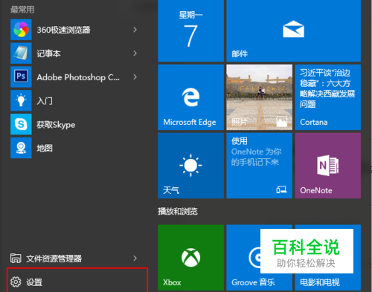This screenshot has width=372, height=292.
Task: Click the 获取Skype icon
Action: click(x=21, y=124)
